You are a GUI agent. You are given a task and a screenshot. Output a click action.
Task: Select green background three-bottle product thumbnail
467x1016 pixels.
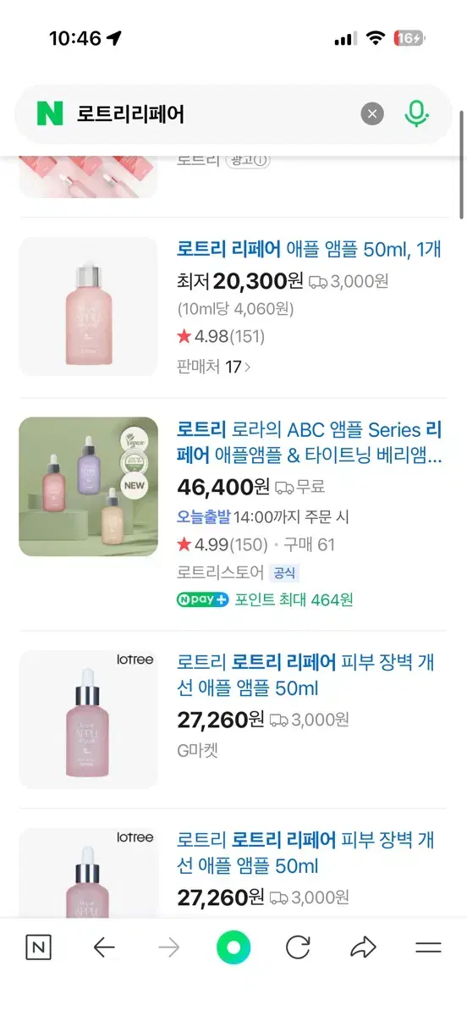tap(88, 487)
